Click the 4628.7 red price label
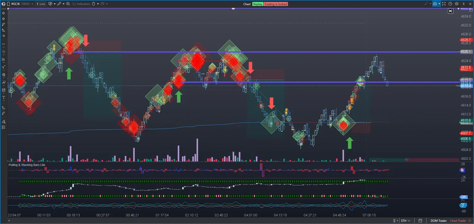This screenshot has height=224, width=474. click(x=465, y=40)
